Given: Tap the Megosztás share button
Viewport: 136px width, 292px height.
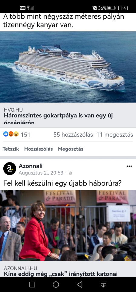Looking at the screenshot, I should point(71,149).
